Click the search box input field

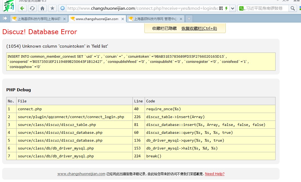(266, 8)
